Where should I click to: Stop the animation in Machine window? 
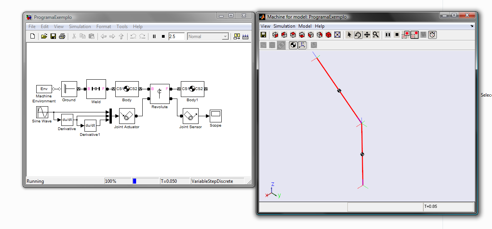click(396, 35)
